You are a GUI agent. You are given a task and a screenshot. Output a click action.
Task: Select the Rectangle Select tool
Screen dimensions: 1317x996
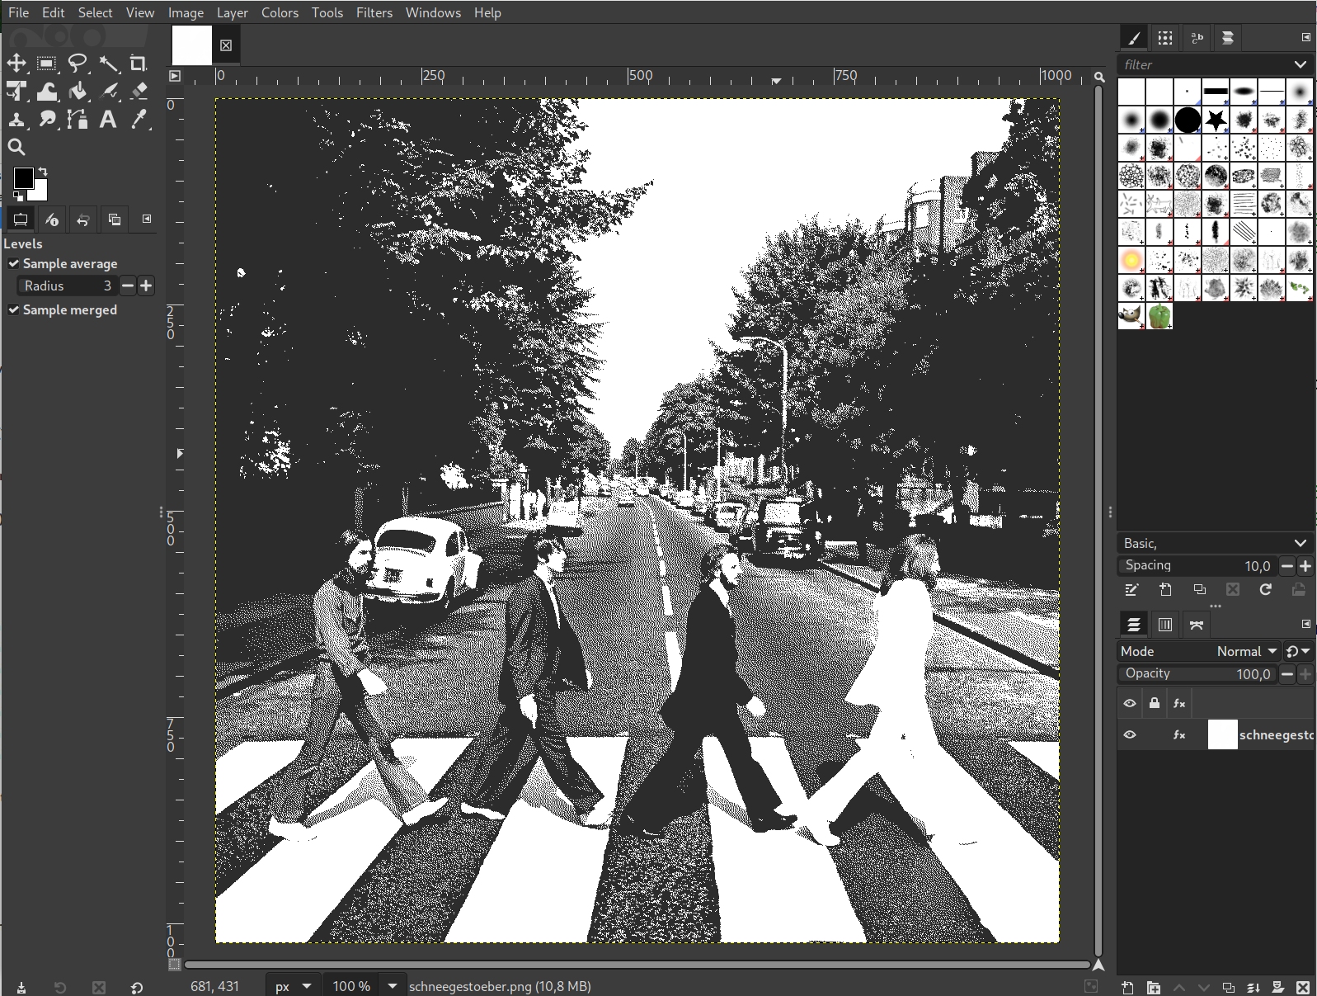[47, 64]
